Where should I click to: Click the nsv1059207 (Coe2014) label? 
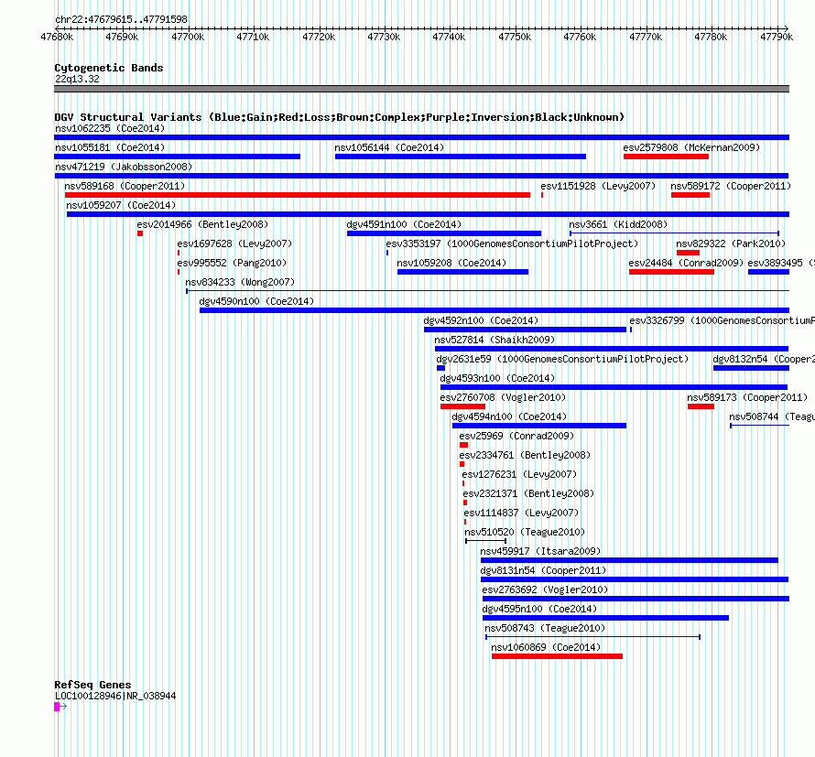coord(121,205)
